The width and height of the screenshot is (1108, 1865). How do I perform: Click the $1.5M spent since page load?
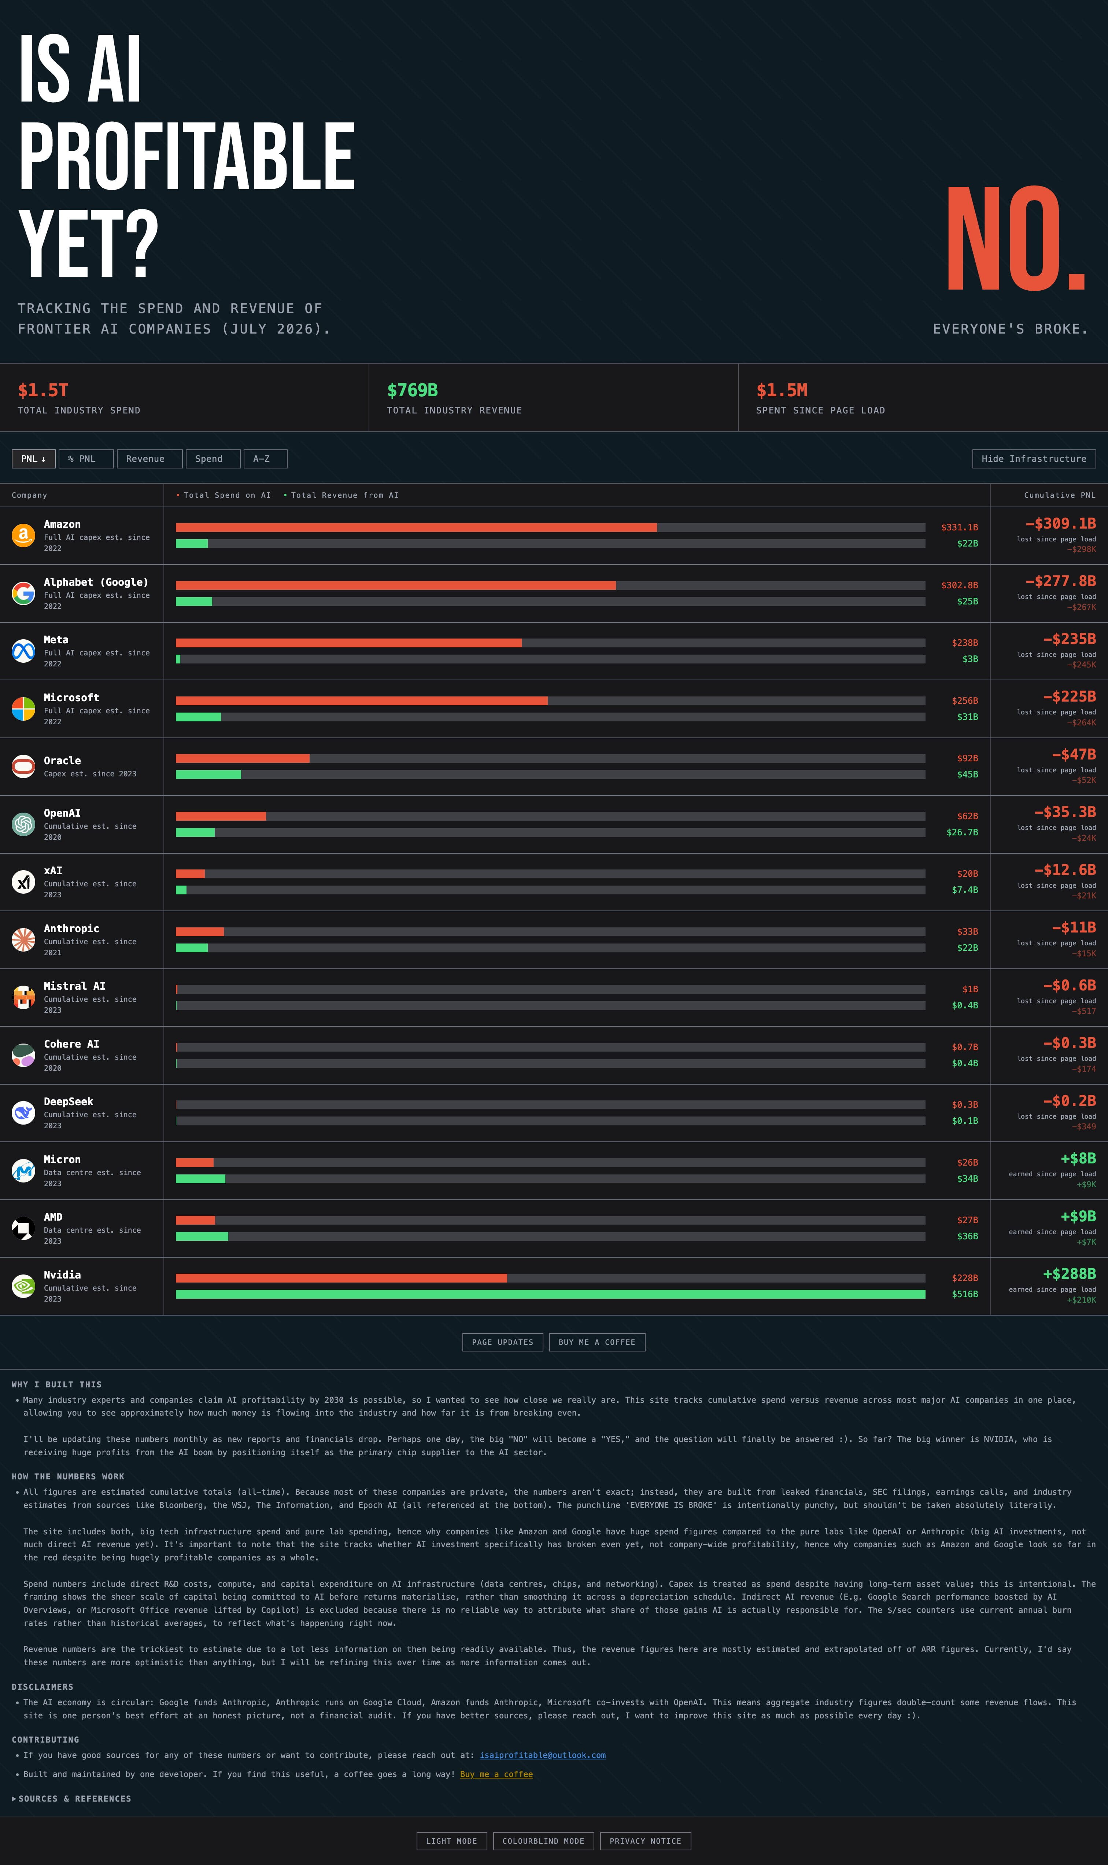point(782,390)
